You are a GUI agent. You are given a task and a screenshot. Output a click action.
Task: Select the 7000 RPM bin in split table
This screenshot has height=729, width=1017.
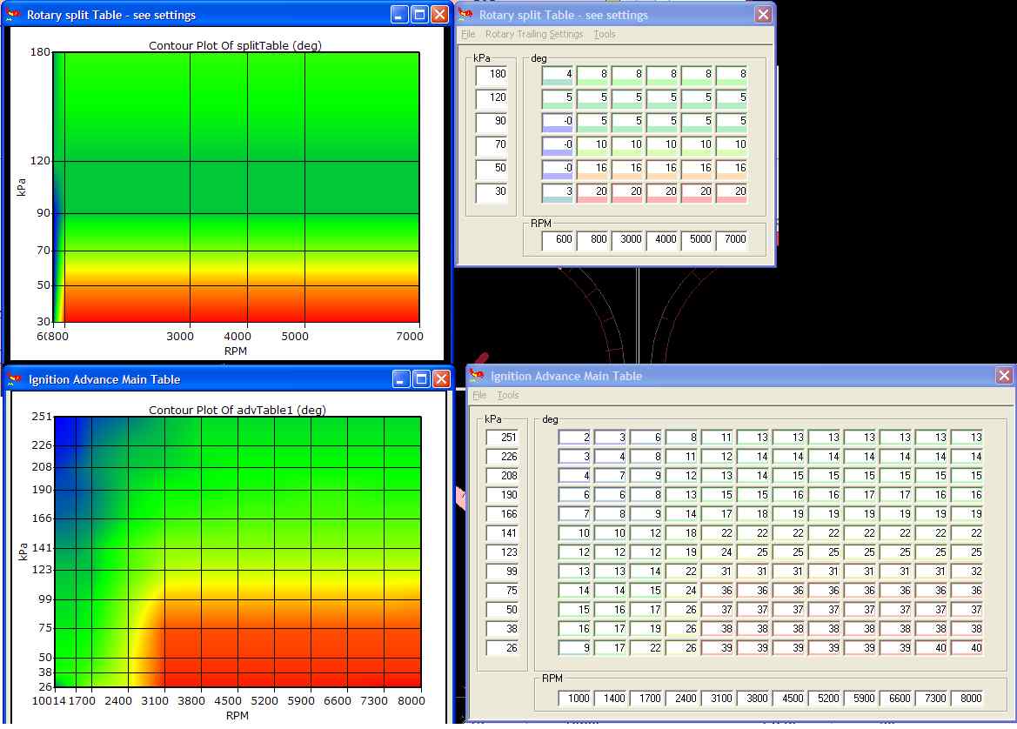pyautogui.click(x=733, y=239)
